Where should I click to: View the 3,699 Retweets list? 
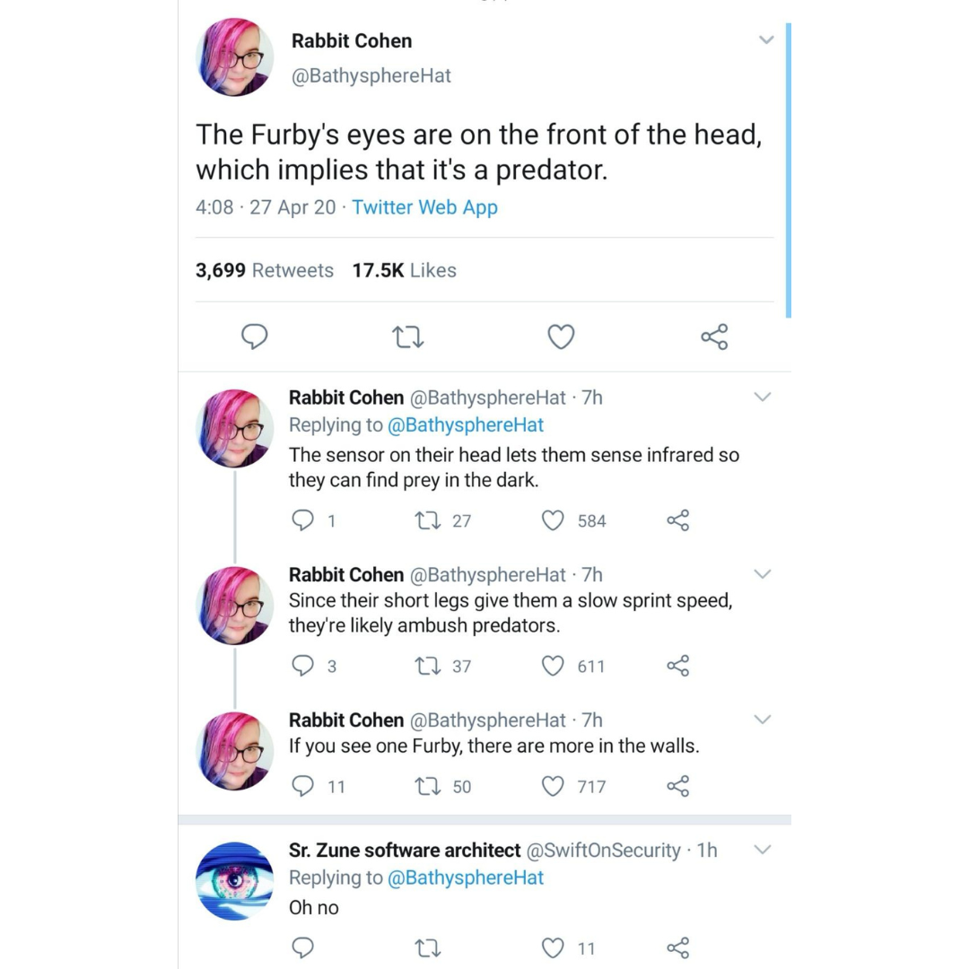click(x=265, y=270)
